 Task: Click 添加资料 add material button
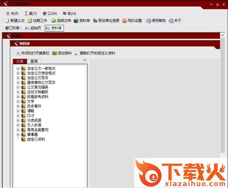[x=54, y=53]
